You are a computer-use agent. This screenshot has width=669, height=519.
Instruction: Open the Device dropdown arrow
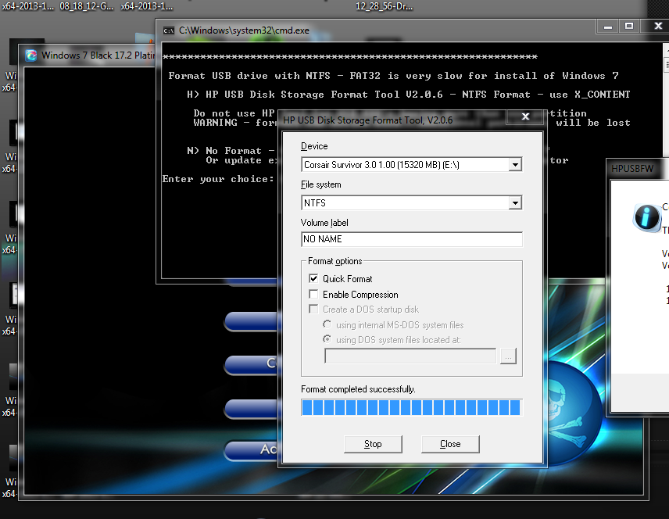pyautogui.click(x=515, y=165)
